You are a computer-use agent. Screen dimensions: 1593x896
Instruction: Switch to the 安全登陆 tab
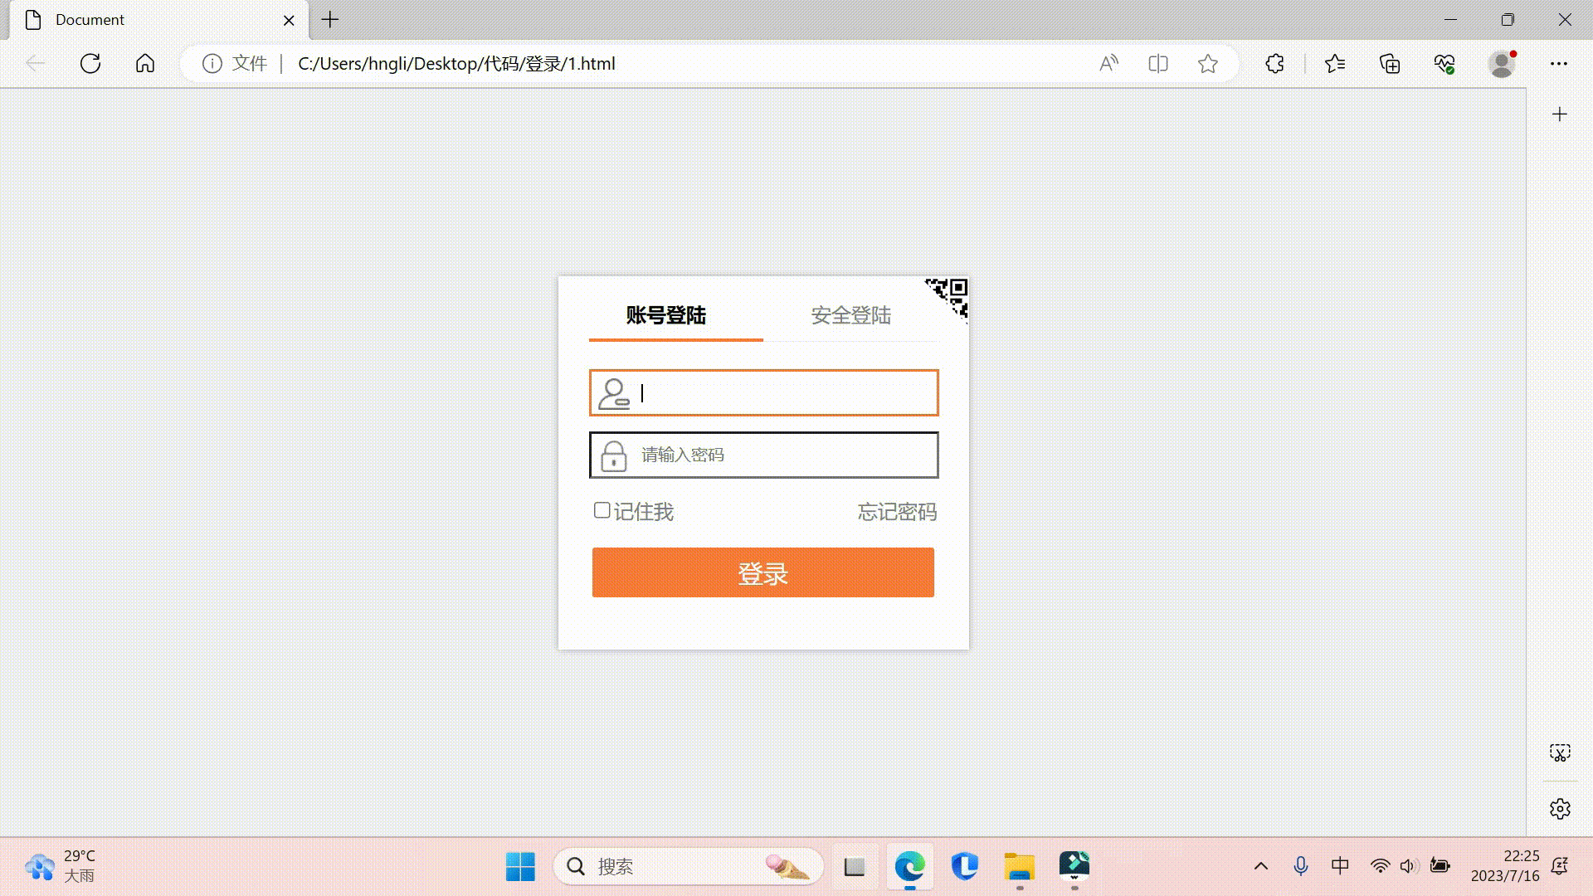pos(850,316)
